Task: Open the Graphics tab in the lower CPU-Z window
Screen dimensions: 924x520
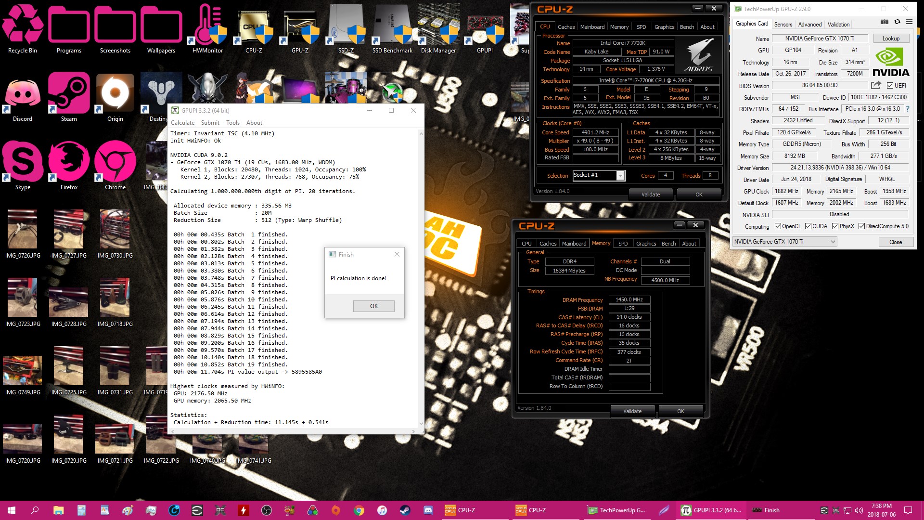Action: coord(646,244)
